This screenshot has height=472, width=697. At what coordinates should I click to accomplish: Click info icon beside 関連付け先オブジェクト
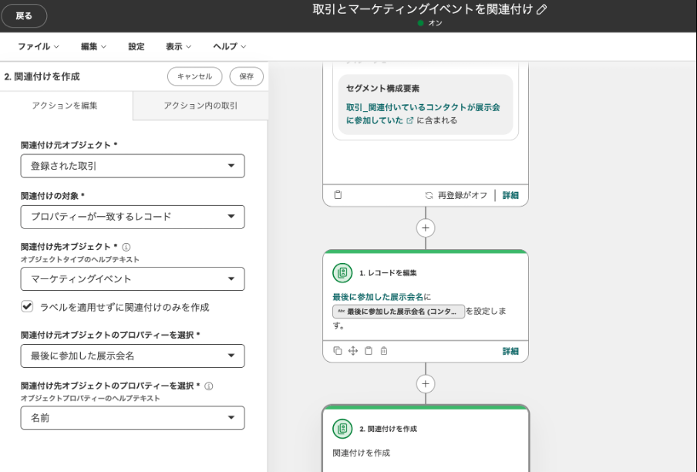coord(126,247)
